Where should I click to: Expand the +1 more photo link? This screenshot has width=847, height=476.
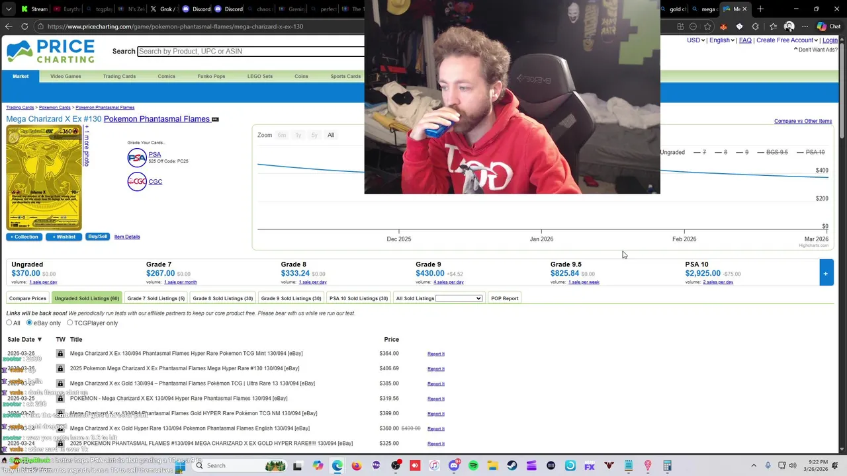(86, 145)
